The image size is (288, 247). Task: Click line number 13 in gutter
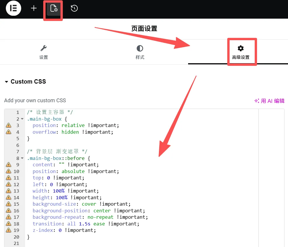point(16,191)
